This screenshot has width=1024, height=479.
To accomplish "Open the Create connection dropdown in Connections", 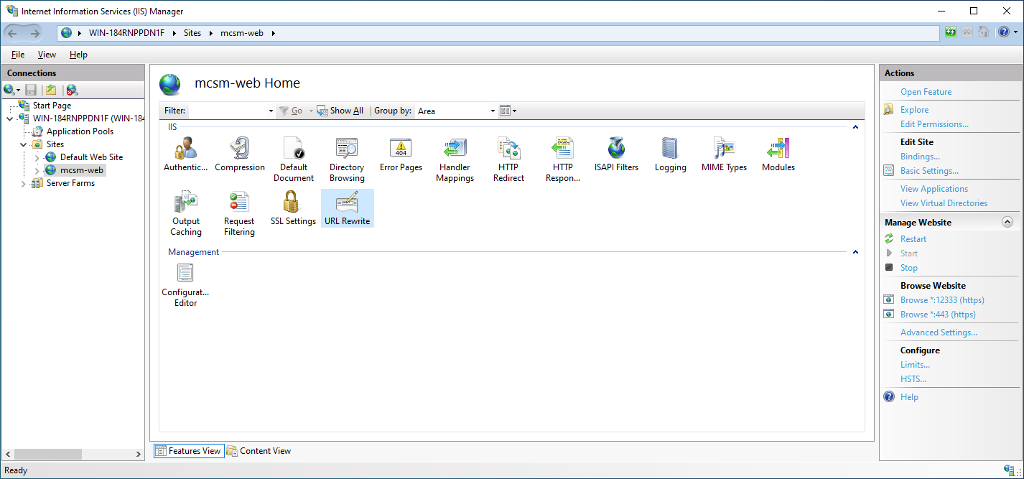I will pos(12,90).
